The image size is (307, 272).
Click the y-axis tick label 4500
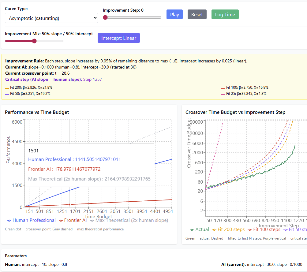point(17,141)
